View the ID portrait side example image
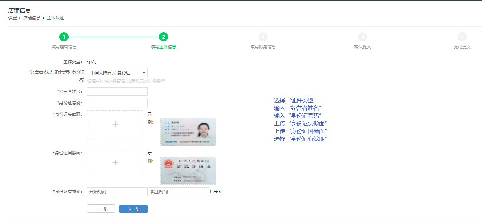482x224 pixels. [x=188, y=132]
